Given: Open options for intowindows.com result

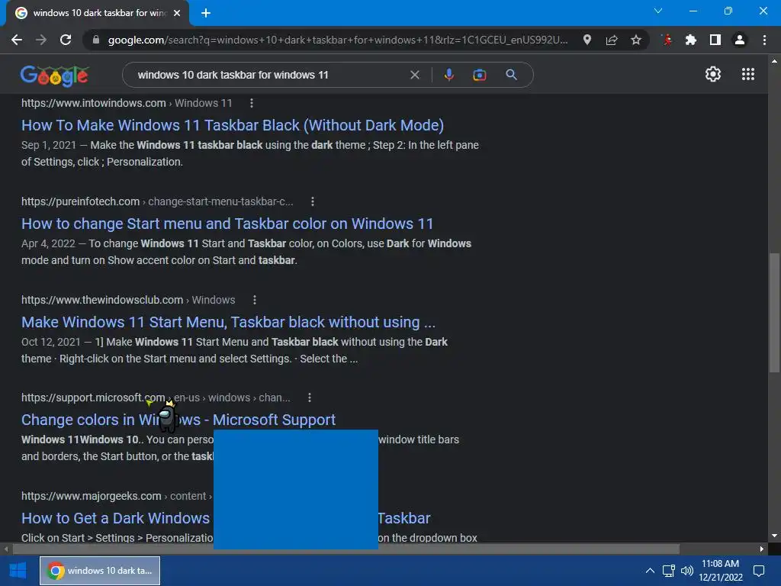Looking at the screenshot, I should point(252,103).
